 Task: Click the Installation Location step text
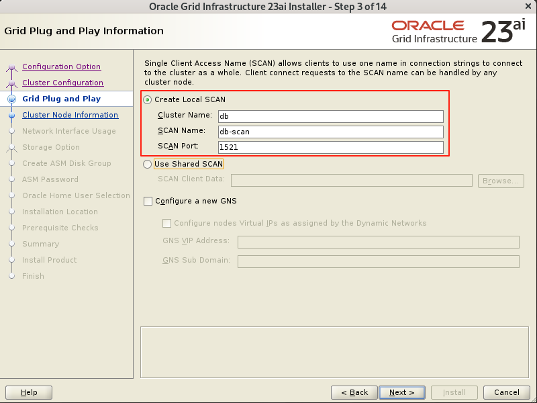[60, 212]
